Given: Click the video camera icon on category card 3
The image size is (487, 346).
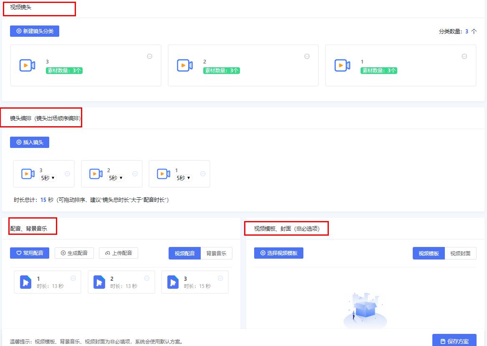Looking at the screenshot, I should pyautogui.click(x=27, y=66).
